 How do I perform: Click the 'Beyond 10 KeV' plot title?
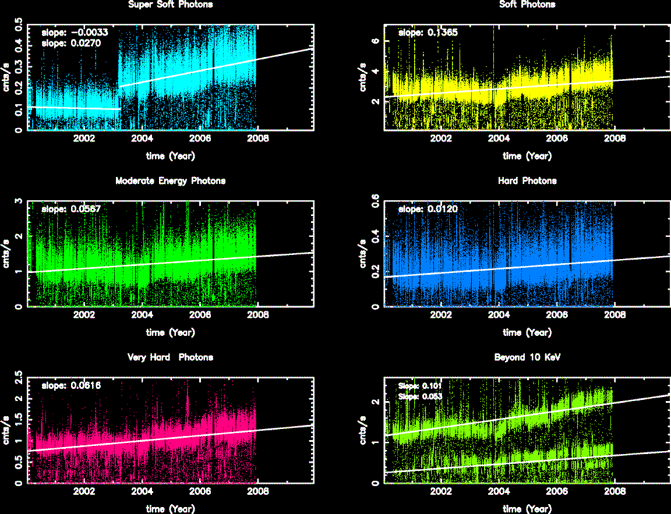pyautogui.click(x=527, y=357)
